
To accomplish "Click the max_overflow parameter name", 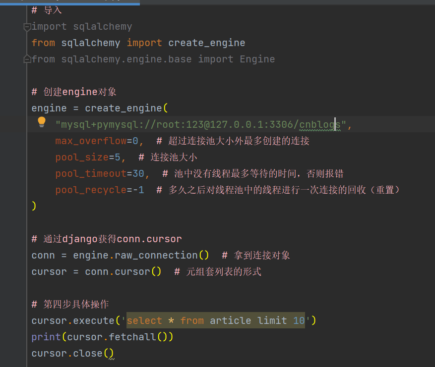I will 91,141.
